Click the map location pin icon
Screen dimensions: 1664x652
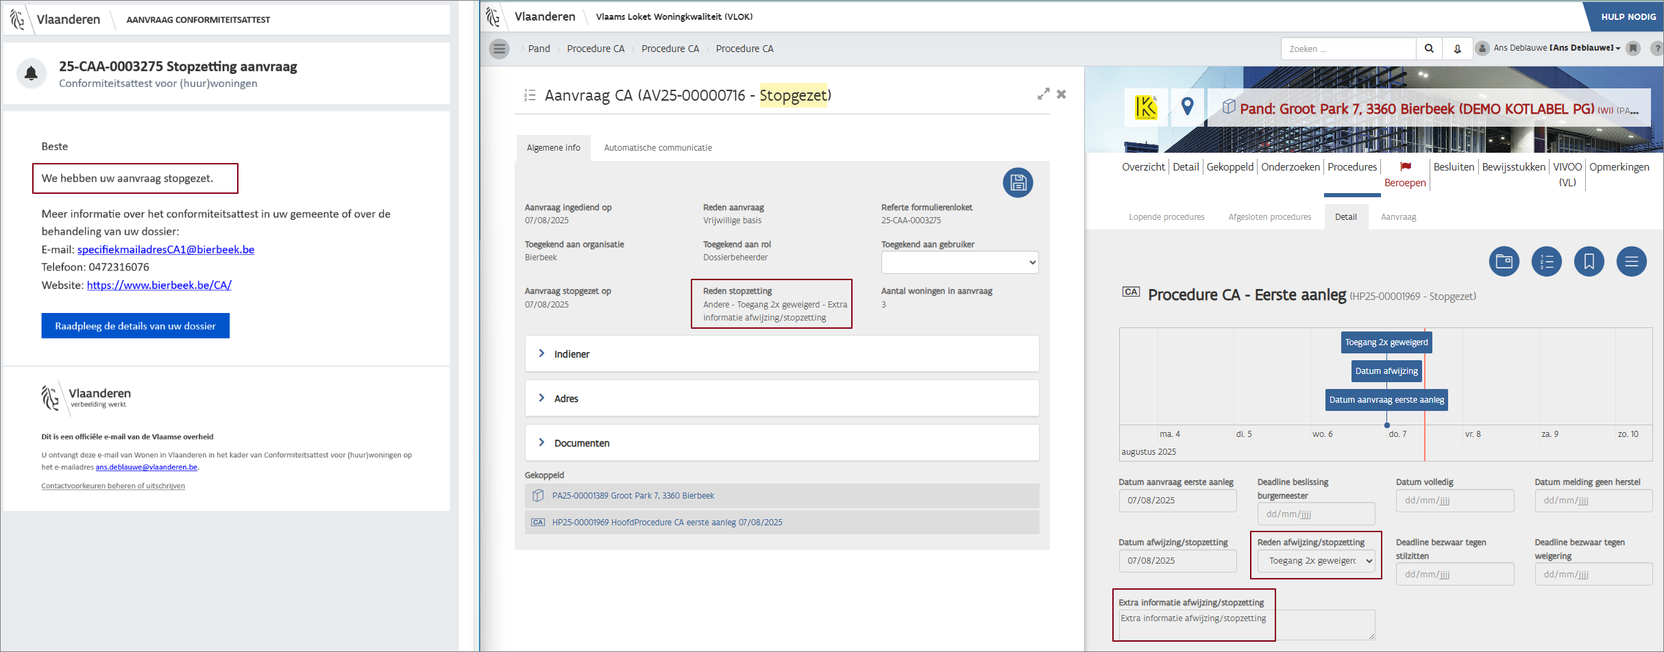point(1188,106)
